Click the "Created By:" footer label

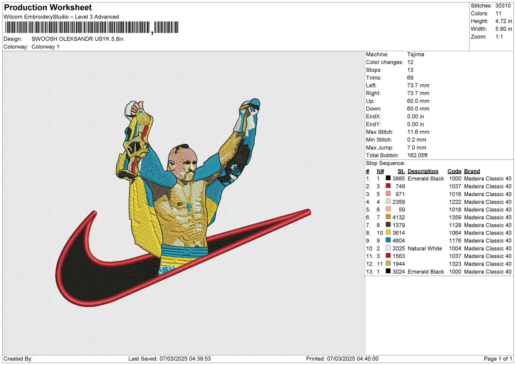click(x=18, y=359)
